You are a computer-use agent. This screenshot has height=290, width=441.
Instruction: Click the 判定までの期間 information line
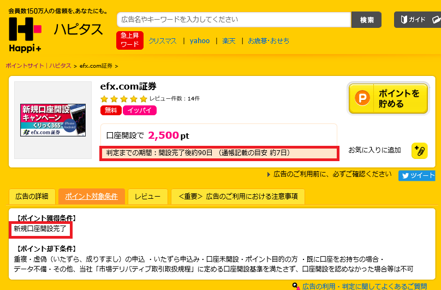point(219,153)
